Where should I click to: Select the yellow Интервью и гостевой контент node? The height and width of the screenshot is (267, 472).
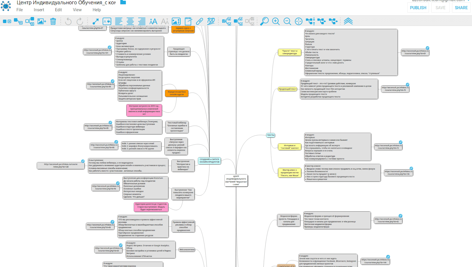click(x=289, y=147)
